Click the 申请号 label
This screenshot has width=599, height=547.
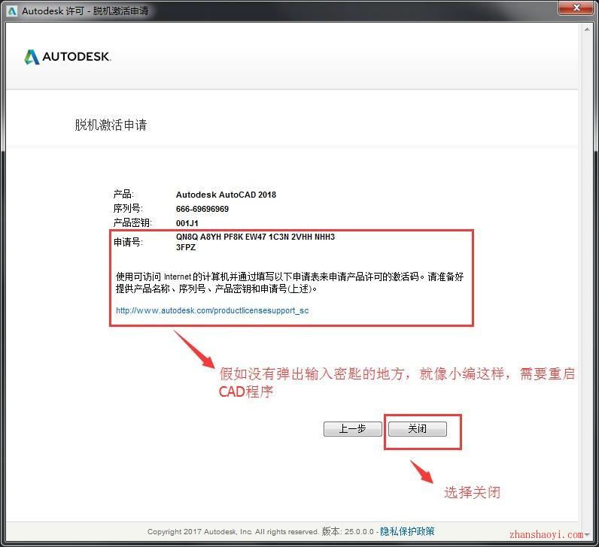coord(128,242)
